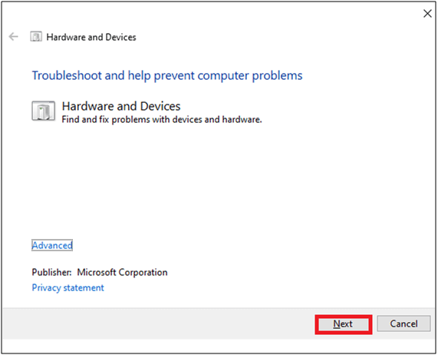Image resolution: width=438 pixels, height=355 pixels.
Task: Click empty gray footer area left of Next
Action: (x=160, y=324)
